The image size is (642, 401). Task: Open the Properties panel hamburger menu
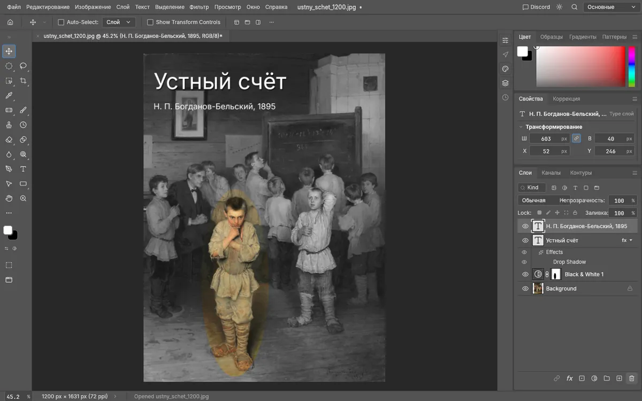[635, 99]
